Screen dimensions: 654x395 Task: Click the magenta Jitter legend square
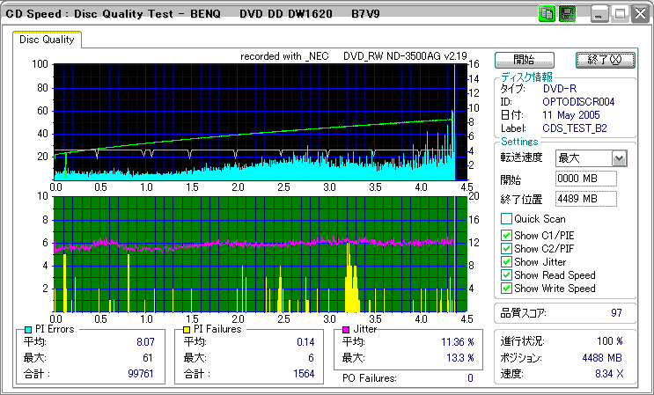point(348,329)
